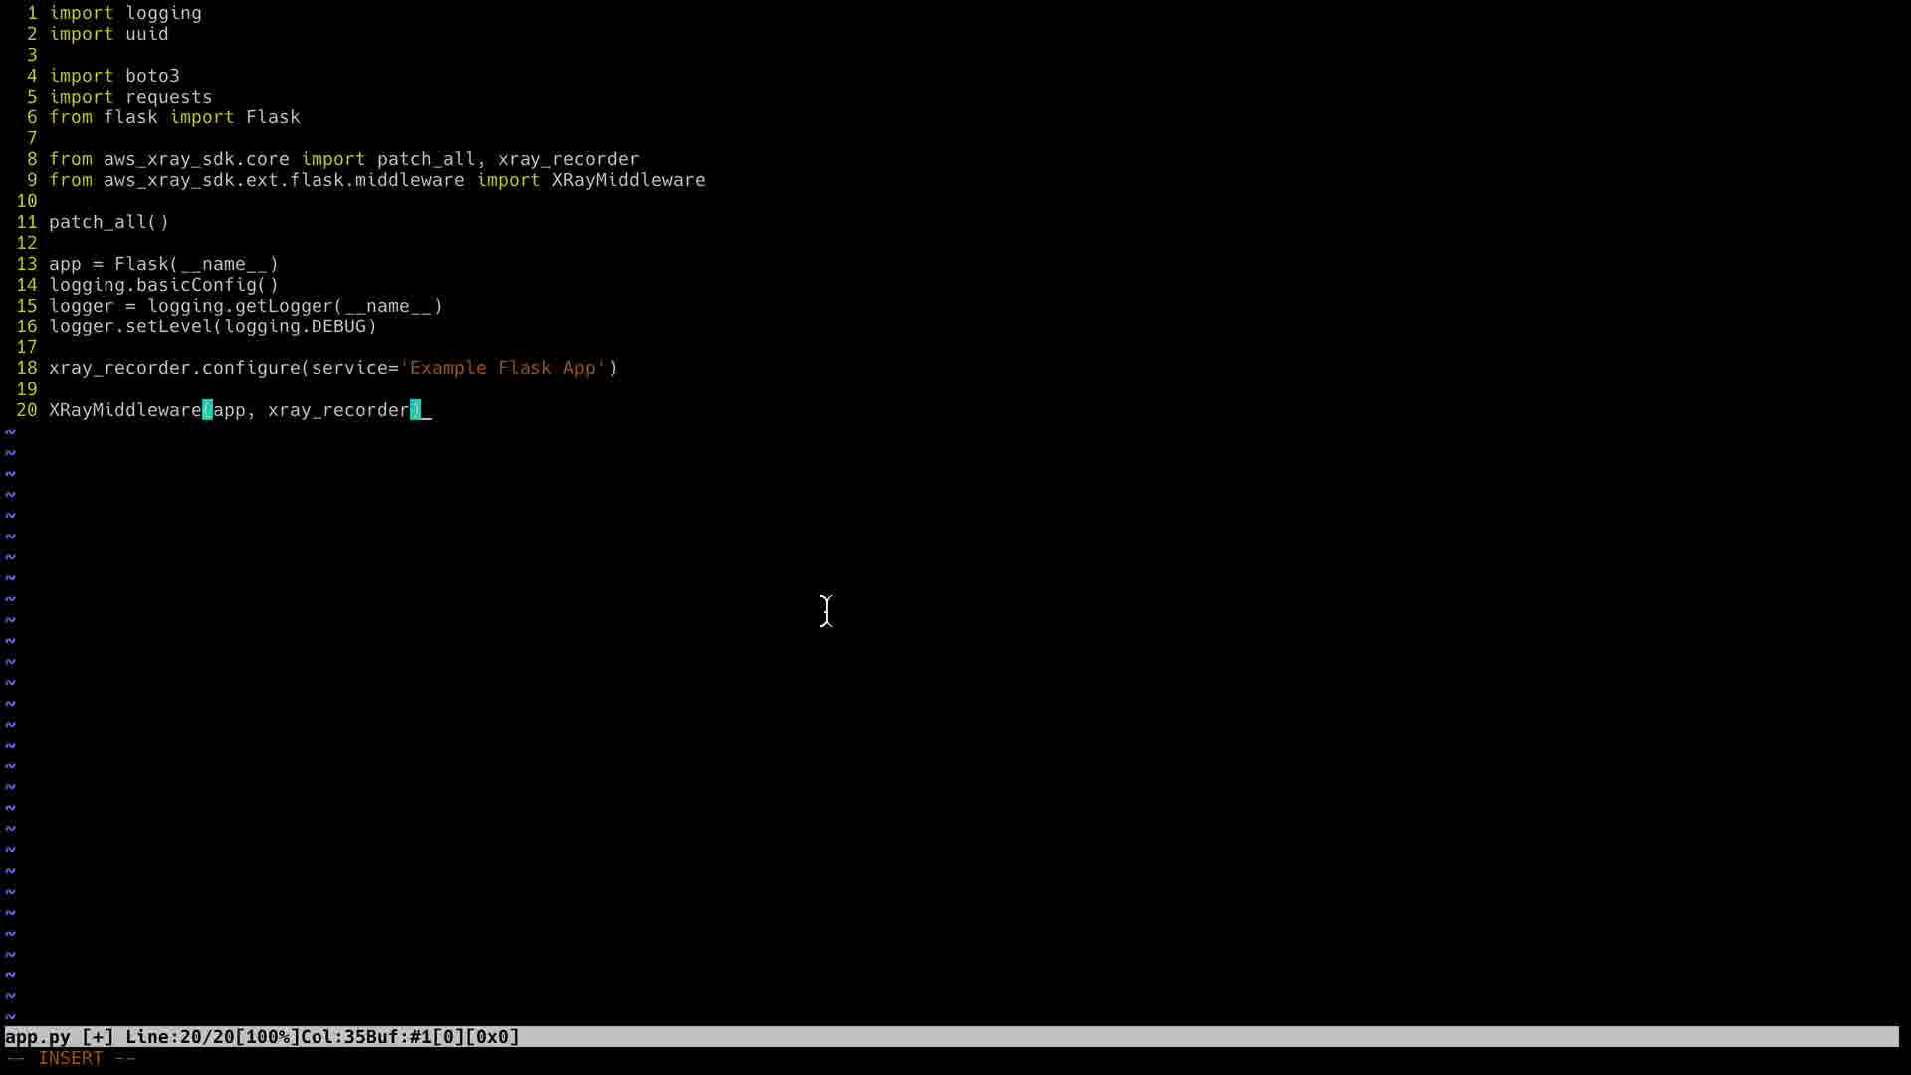1911x1075 pixels.
Task: Click highlighted closing parenthesis on line 20
Action: tap(415, 410)
